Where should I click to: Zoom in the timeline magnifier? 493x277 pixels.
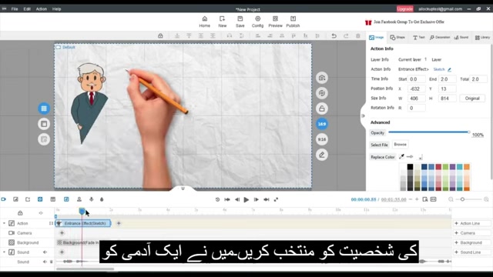tap(486, 199)
